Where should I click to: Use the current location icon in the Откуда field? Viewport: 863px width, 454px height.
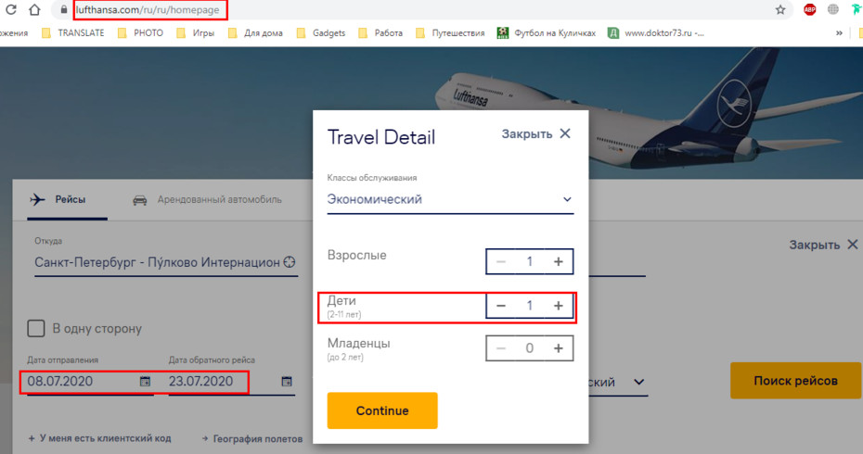290,262
